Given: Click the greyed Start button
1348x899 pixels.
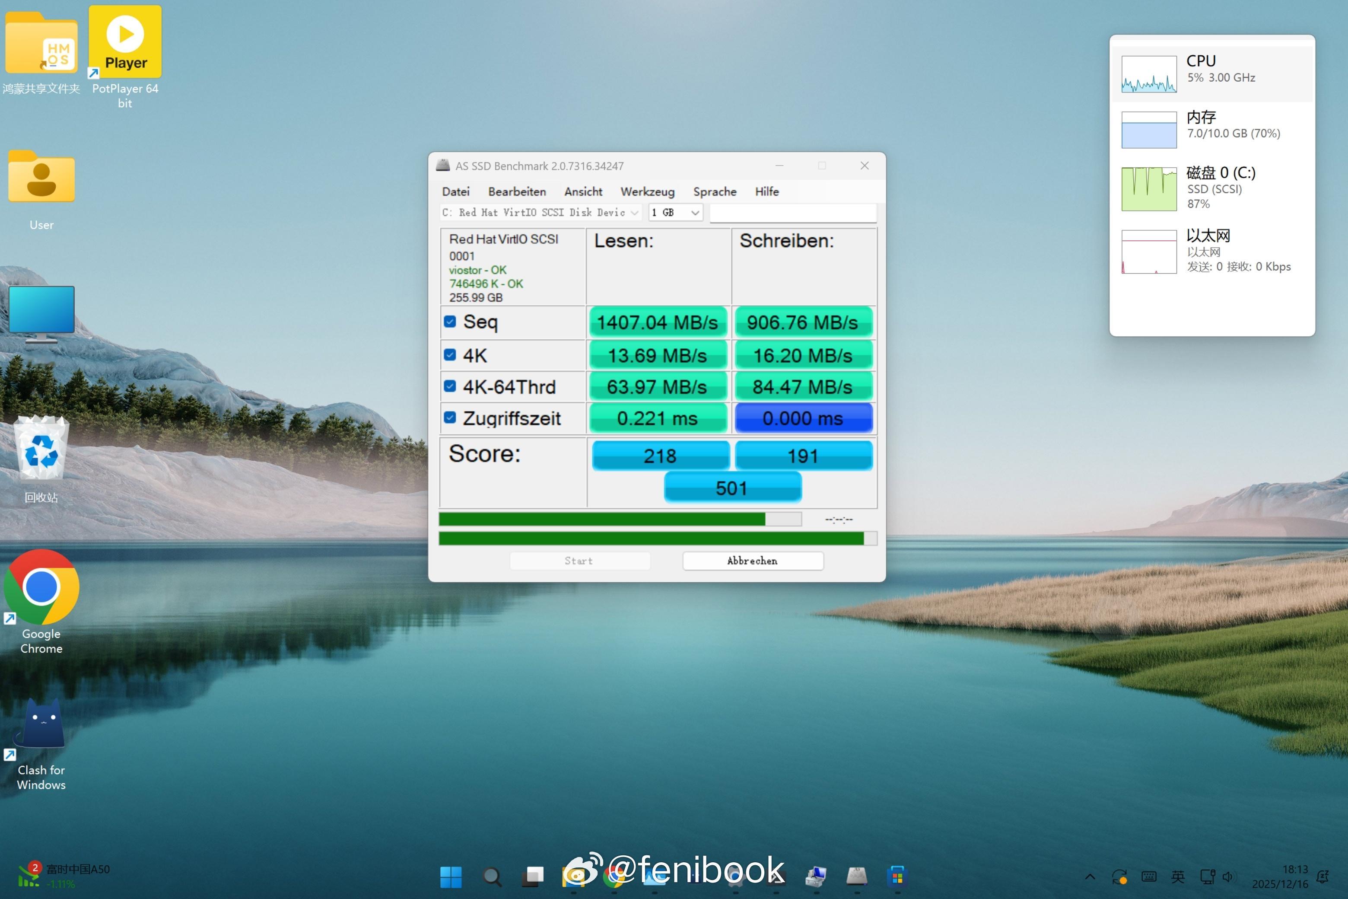Looking at the screenshot, I should pos(579,561).
